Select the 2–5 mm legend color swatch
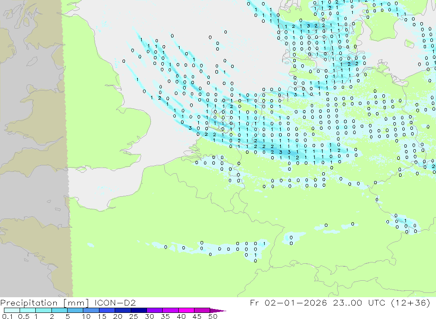Viewport: 436px width, 319px height. point(59,310)
